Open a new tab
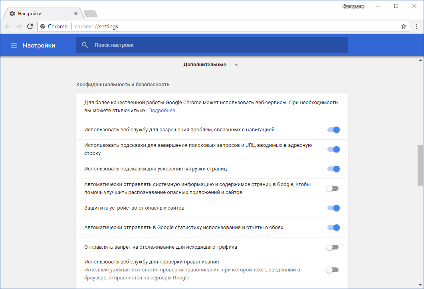 point(91,14)
